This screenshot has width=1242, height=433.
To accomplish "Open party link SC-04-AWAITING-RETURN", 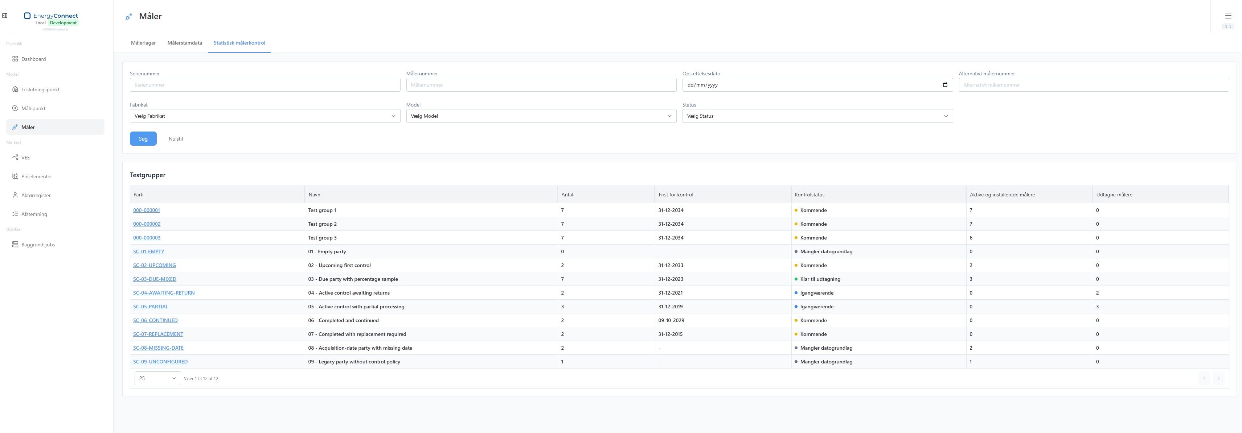I will coord(163,293).
